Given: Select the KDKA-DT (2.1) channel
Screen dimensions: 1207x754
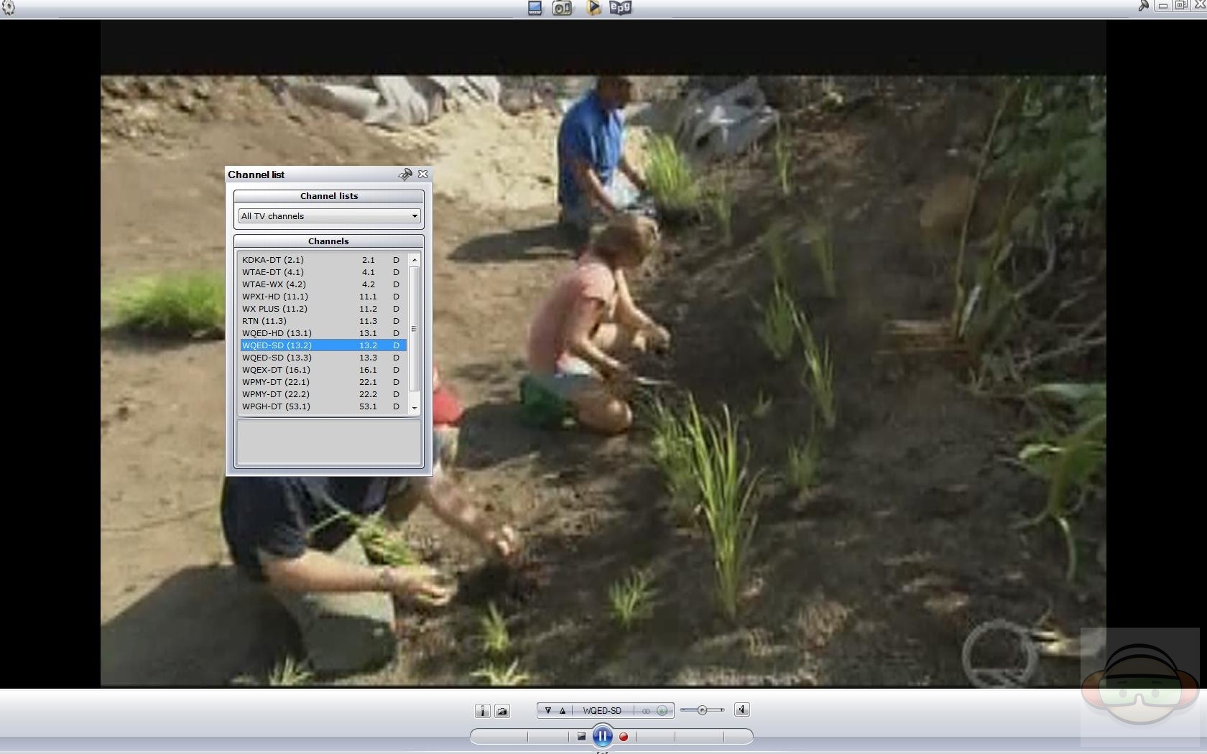Looking at the screenshot, I should tap(273, 260).
